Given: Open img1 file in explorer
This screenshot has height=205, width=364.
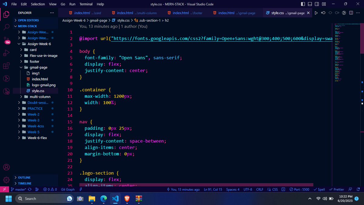Looking at the screenshot, I should [35, 73].
